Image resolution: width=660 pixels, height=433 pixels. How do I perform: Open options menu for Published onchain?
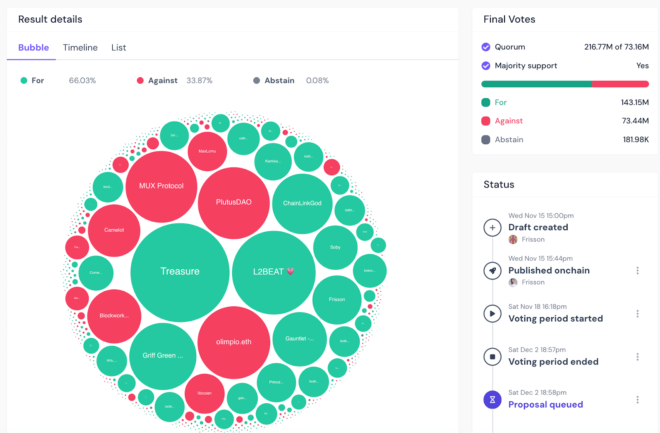point(637,271)
